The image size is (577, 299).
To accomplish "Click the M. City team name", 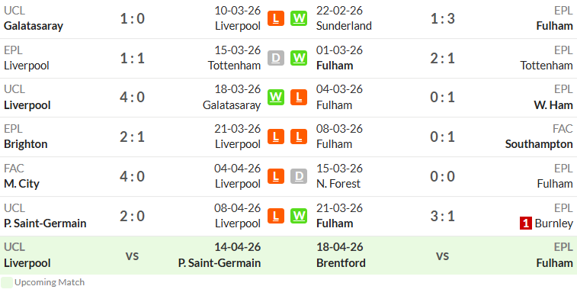I will 21,184.
